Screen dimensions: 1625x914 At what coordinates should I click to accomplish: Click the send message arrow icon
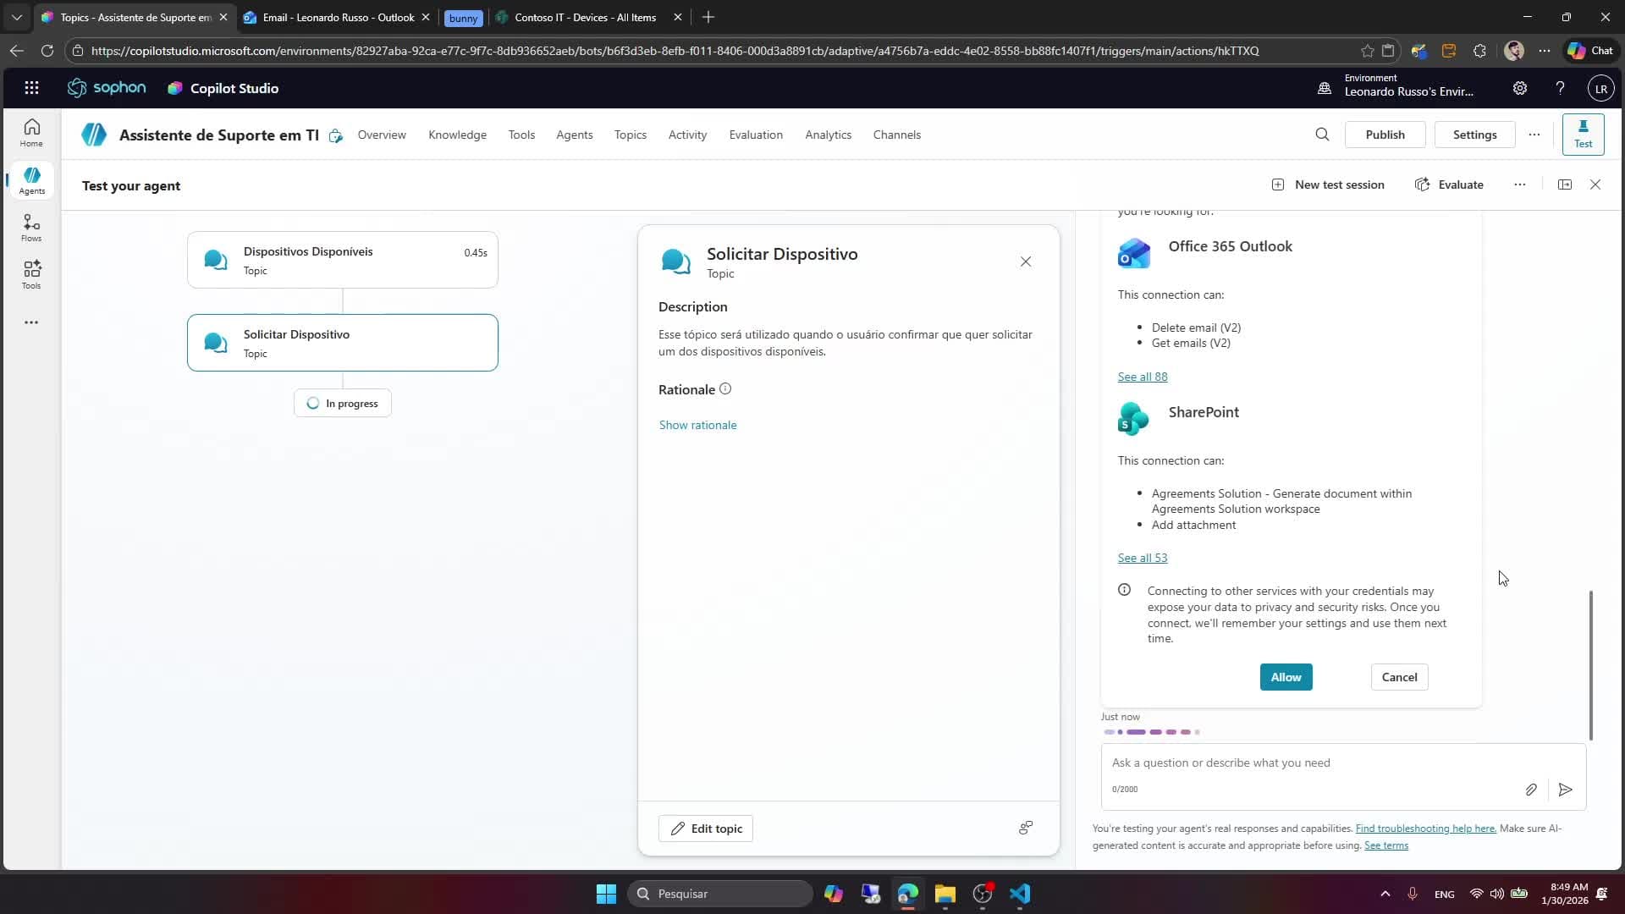pos(1565,790)
